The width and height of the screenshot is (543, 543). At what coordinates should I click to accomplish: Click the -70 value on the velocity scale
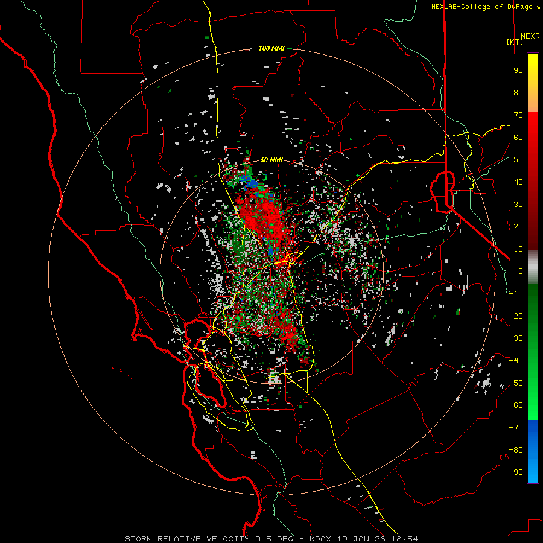point(516,428)
